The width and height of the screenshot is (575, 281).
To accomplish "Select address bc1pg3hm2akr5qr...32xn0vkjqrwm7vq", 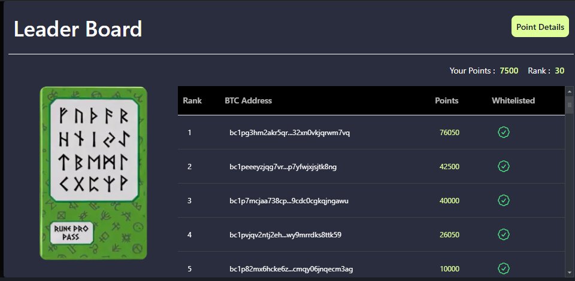I will (290, 133).
